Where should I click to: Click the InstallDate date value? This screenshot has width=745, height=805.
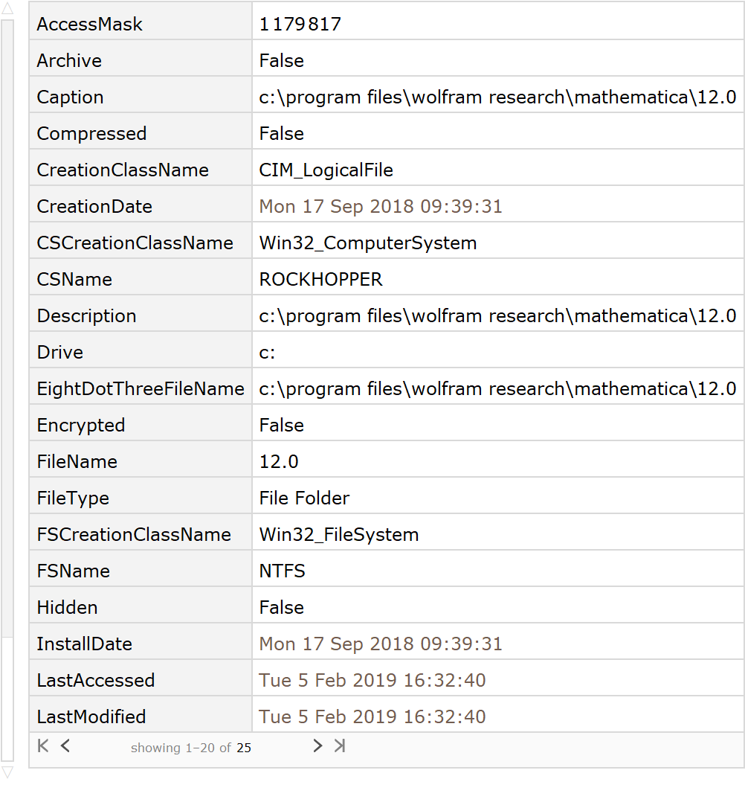point(380,644)
